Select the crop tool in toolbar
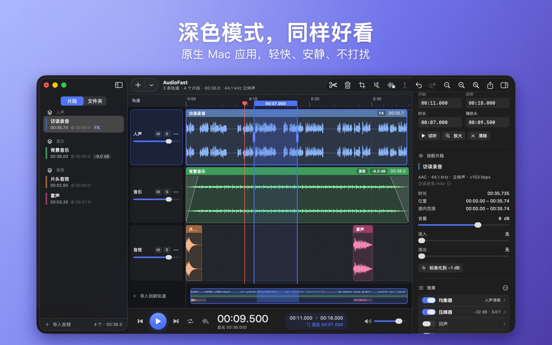Screen dimensions: 552x345 pos(362,85)
